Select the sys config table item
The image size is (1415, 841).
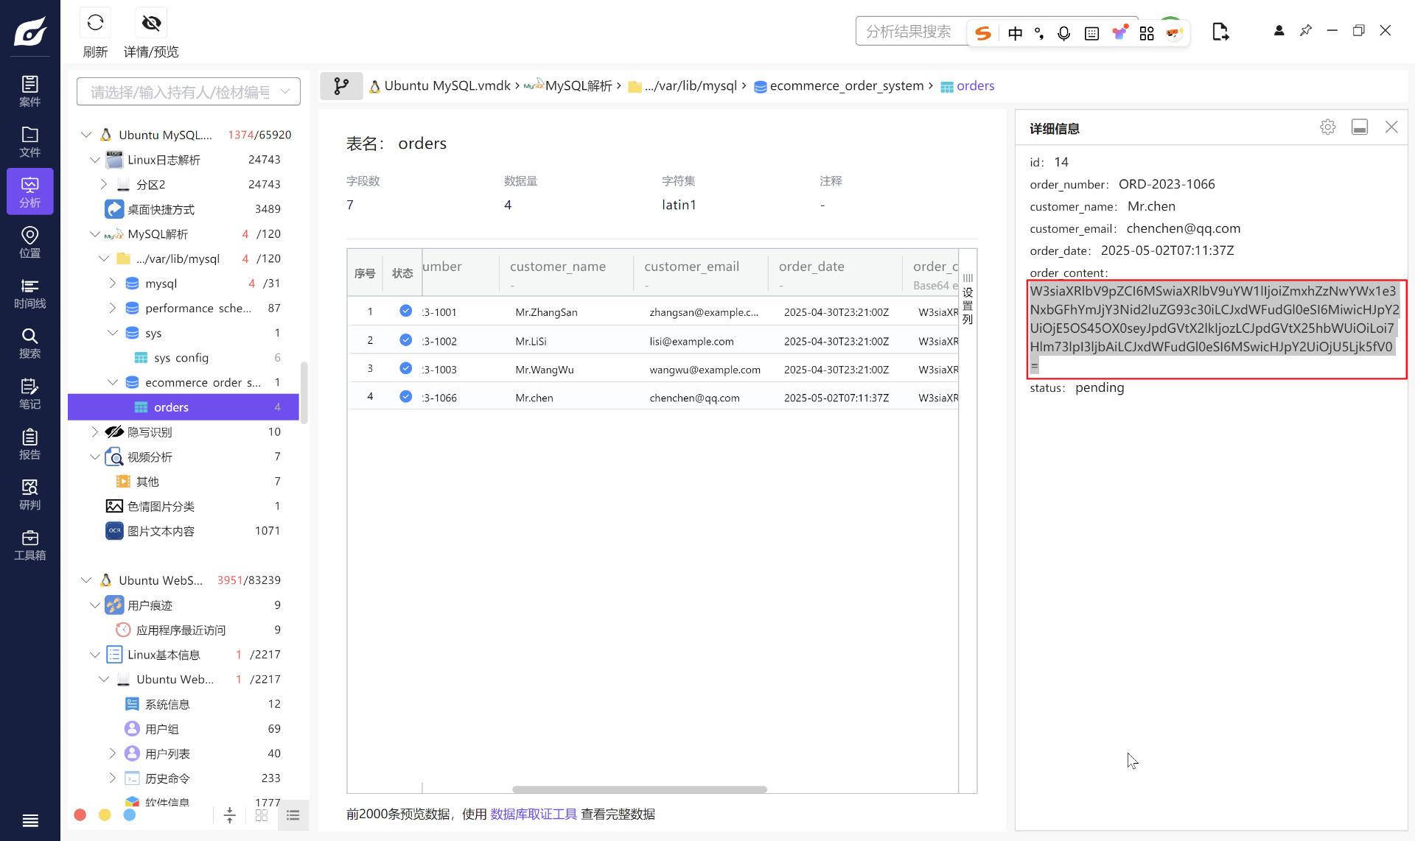pyautogui.click(x=181, y=358)
